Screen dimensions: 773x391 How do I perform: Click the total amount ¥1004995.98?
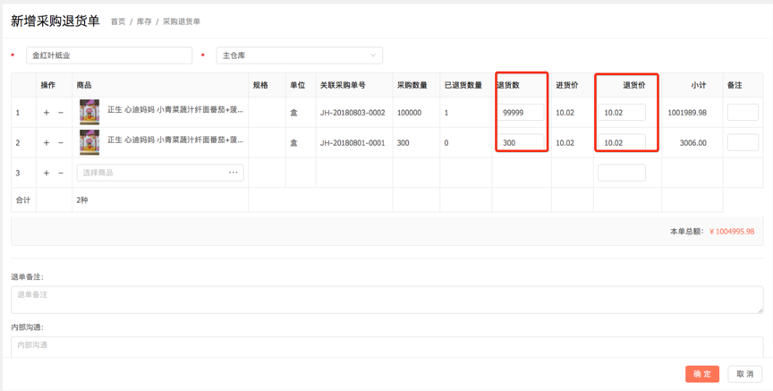pyautogui.click(x=732, y=231)
